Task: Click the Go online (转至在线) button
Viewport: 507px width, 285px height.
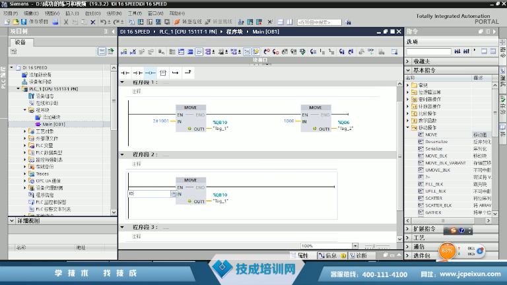Action: pyautogui.click(x=188, y=22)
